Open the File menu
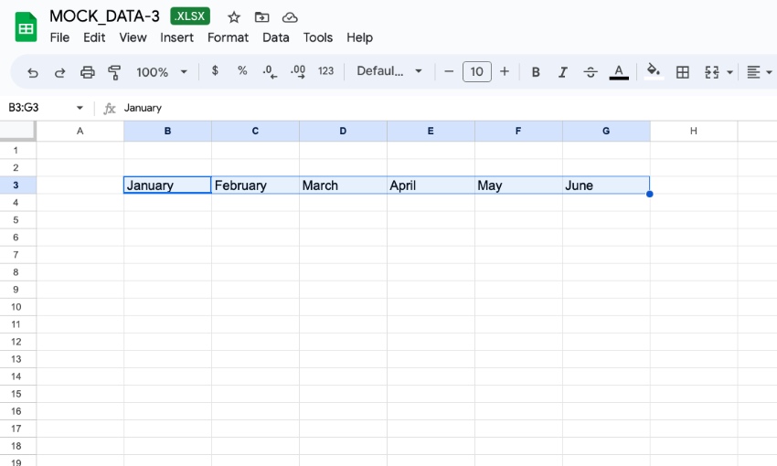777x466 pixels. (59, 37)
